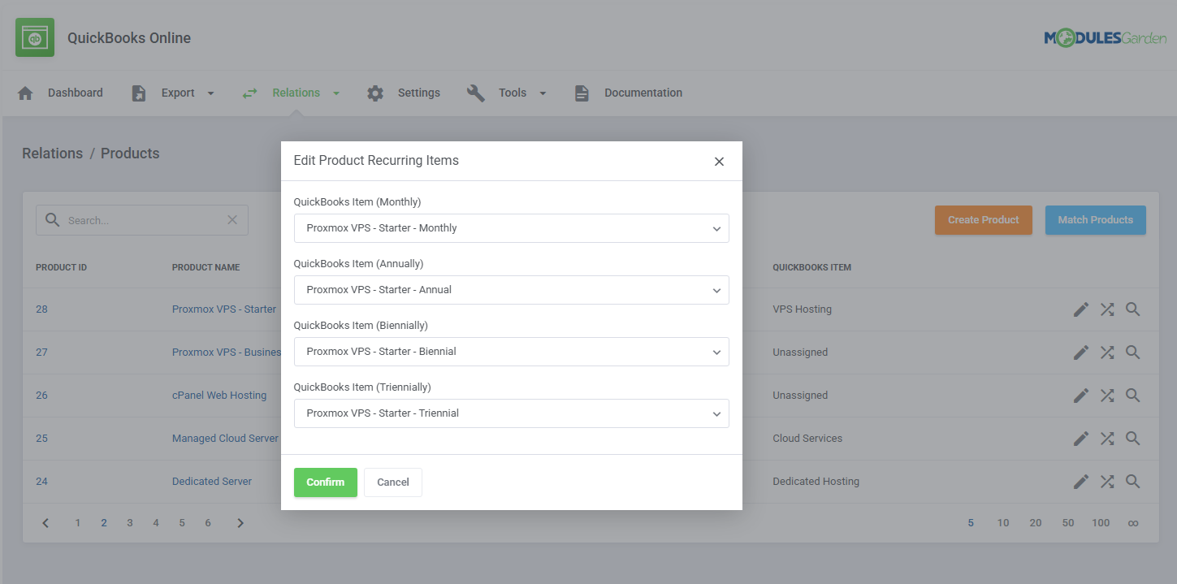Screen dimensions: 1177x584
Task: Click the product ID 28 link
Action: 41,309
